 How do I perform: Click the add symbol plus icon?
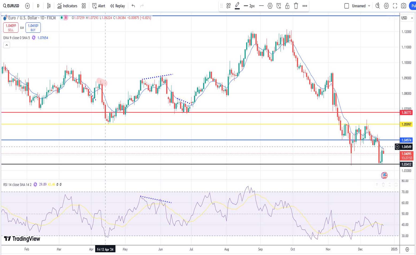pos(27,6)
